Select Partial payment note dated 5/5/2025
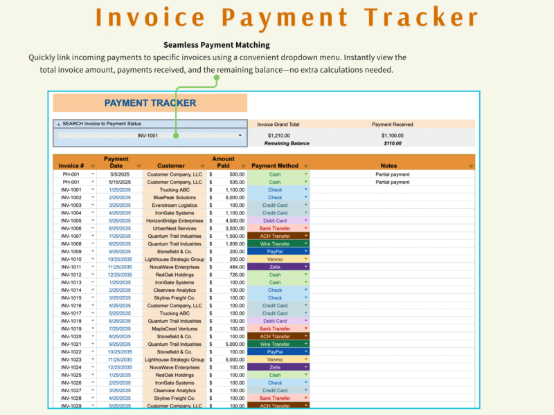Image resolution: width=554 pixels, height=415 pixels. (392, 174)
